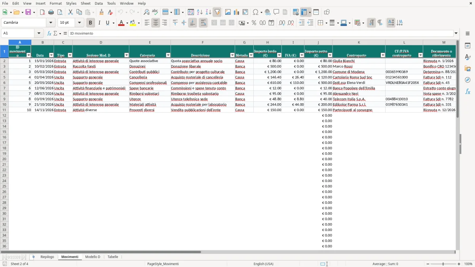Sort ascending A to Z
The width and height of the screenshot is (475, 267).
pyautogui.click(x=200, y=12)
